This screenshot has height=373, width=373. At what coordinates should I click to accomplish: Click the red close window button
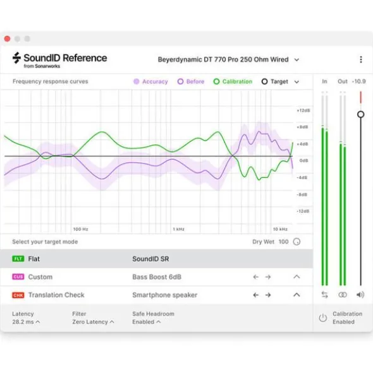tap(7, 38)
